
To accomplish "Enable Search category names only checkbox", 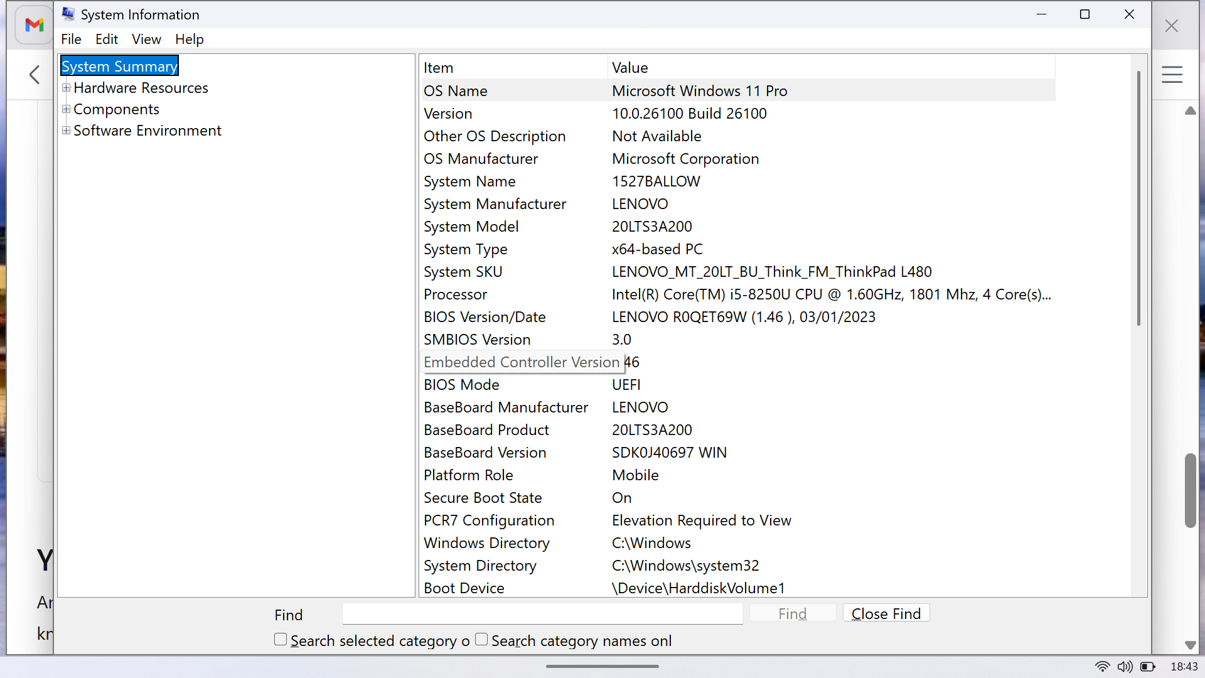I will (x=481, y=639).
